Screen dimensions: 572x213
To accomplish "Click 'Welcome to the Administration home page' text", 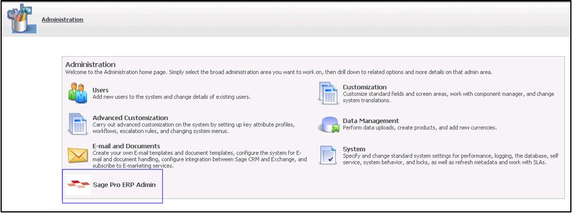I will click(x=279, y=72).
